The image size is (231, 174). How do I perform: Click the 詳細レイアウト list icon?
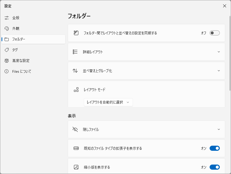coord(75,52)
